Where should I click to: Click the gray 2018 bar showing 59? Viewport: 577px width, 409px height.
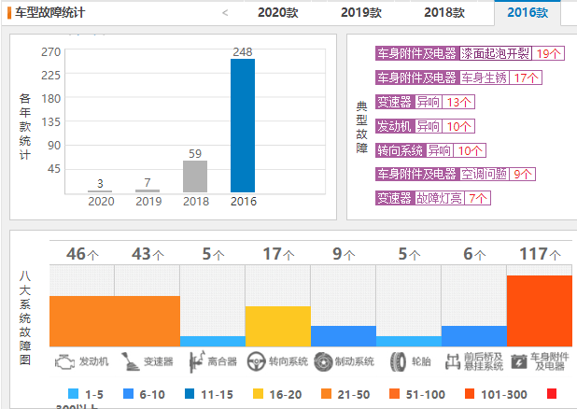(x=194, y=176)
